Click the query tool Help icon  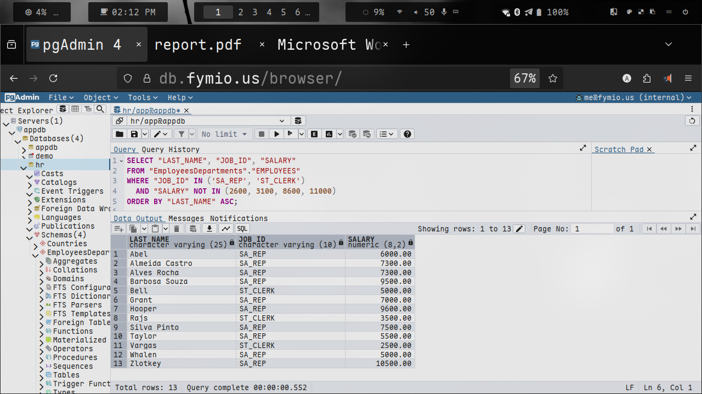click(x=407, y=134)
